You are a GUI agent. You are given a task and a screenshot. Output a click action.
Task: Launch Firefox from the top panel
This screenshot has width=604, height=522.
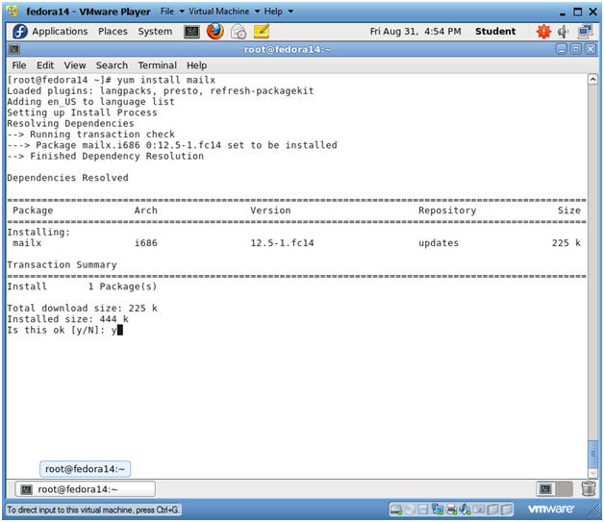click(x=214, y=31)
